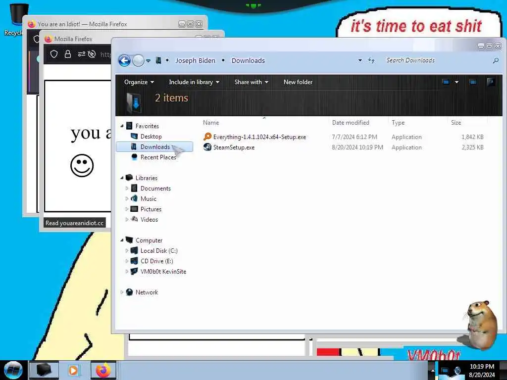Expand the Pictures library
This screenshot has width=507, height=380.
127,209
